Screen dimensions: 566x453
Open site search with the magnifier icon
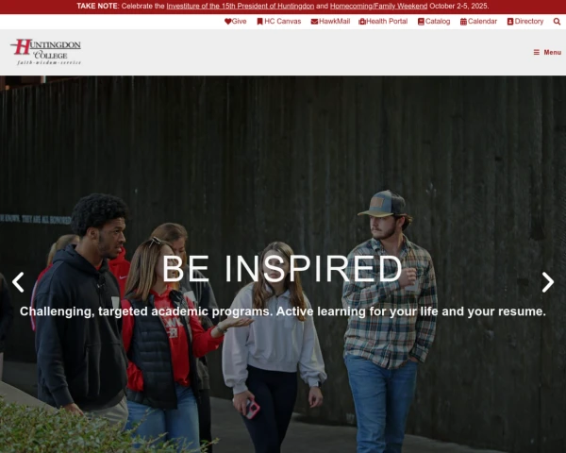pos(557,22)
